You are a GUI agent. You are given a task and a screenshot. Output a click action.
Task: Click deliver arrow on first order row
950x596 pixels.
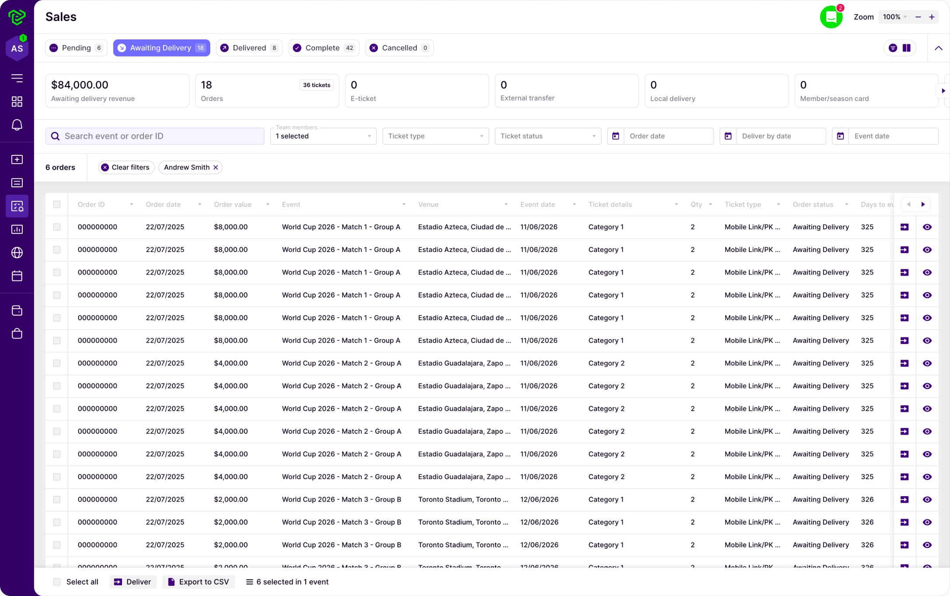click(905, 227)
